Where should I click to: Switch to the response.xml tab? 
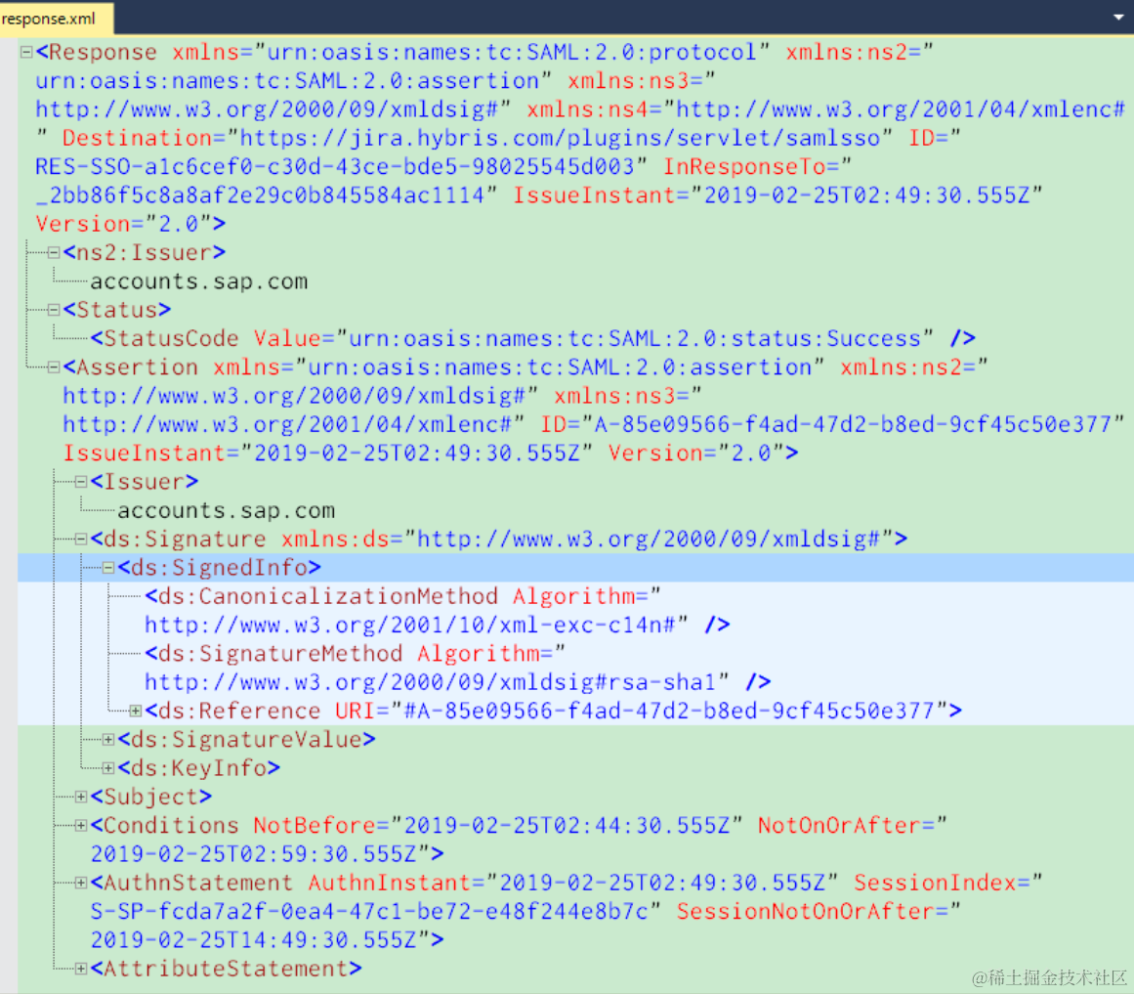[x=56, y=19]
